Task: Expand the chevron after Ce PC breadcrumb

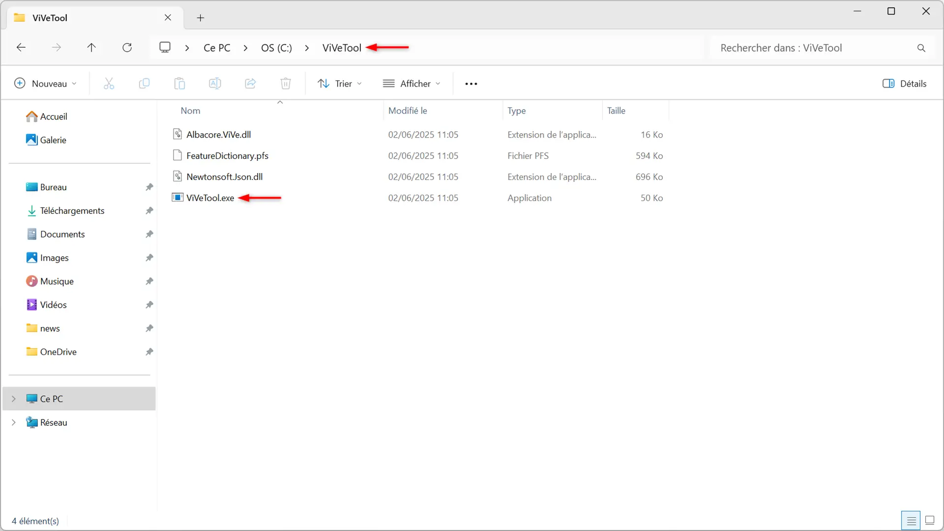Action: tap(245, 48)
